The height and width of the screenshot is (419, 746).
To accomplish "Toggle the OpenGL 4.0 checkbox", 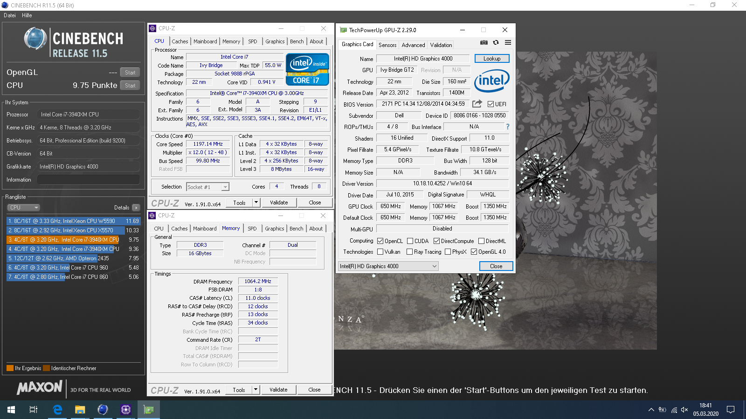I will tap(474, 252).
